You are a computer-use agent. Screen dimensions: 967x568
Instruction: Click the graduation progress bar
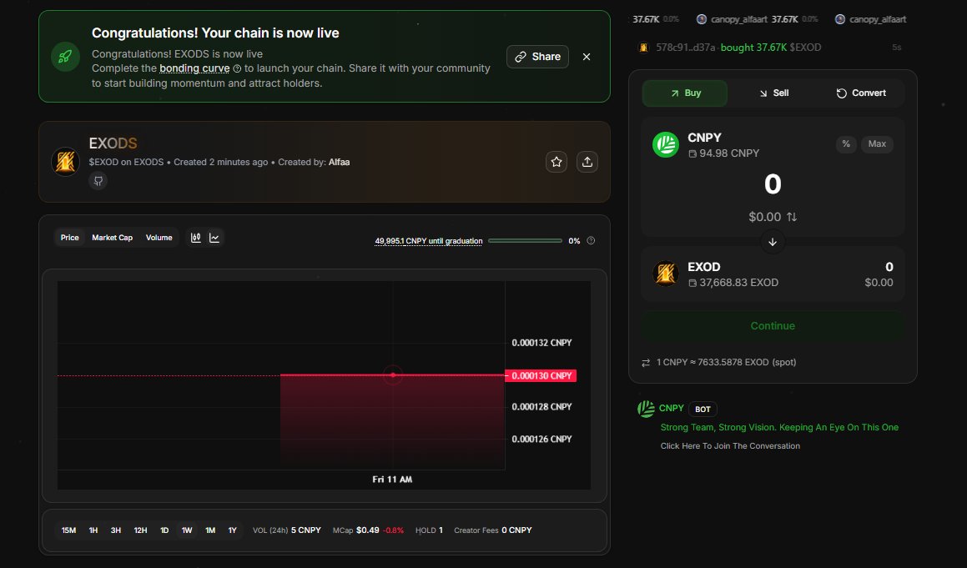point(525,240)
